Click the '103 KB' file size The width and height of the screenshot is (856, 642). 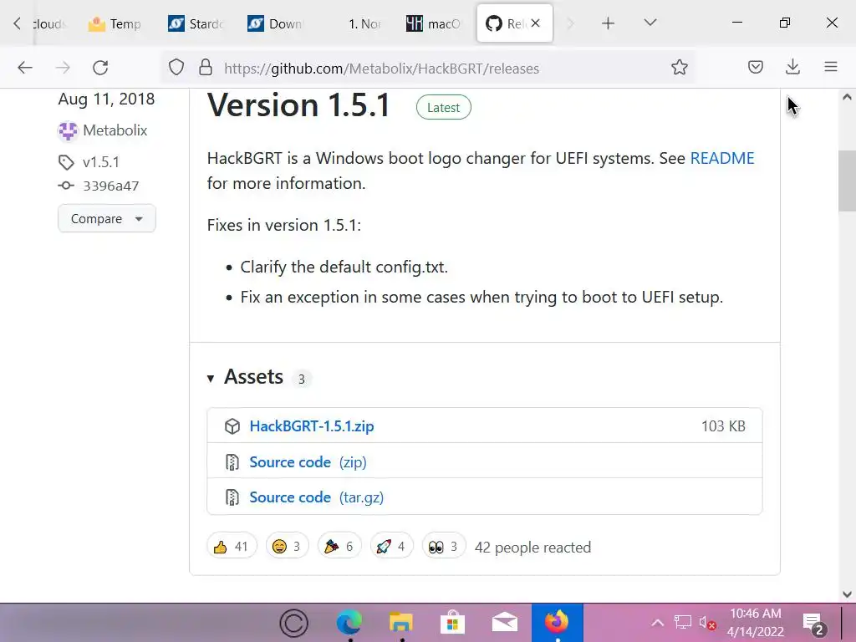coord(723,425)
